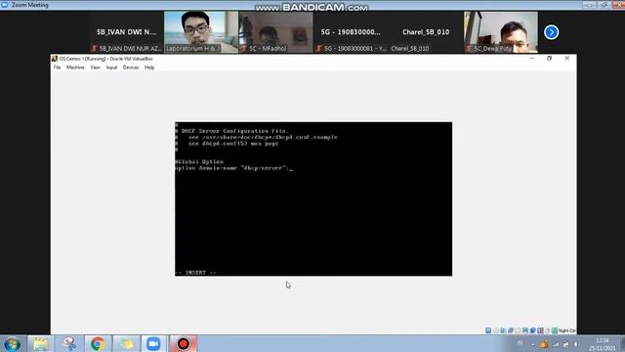Image resolution: width=625 pixels, height=352 pixels.
Task: Open Action Center flag tray icon
Action: (566, 344)
